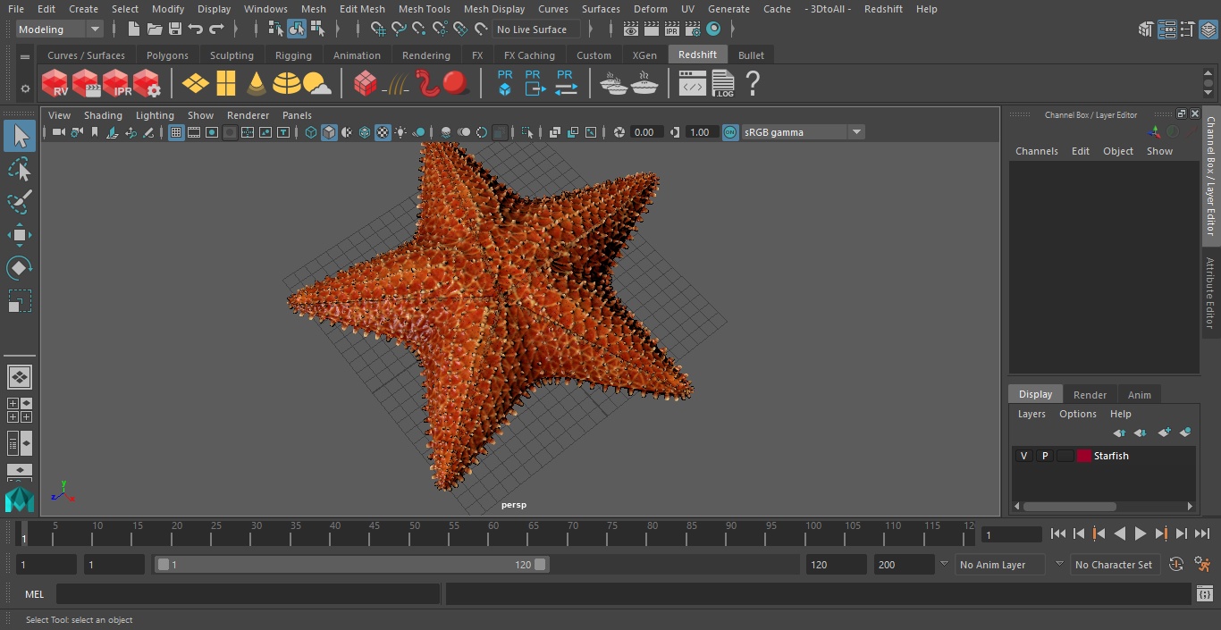The width and height of the screenshot is (1221, 630).
Task: Open the vertical Attribute Editor side tab
Action: coord(1210,292)
